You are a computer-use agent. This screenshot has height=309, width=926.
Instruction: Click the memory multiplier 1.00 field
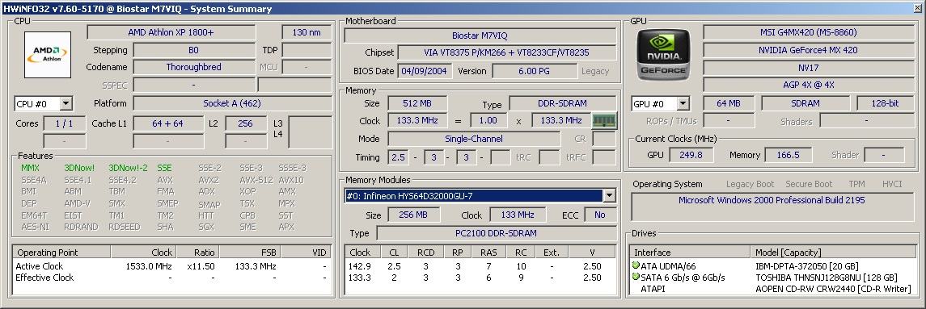[x=488, y=120]
